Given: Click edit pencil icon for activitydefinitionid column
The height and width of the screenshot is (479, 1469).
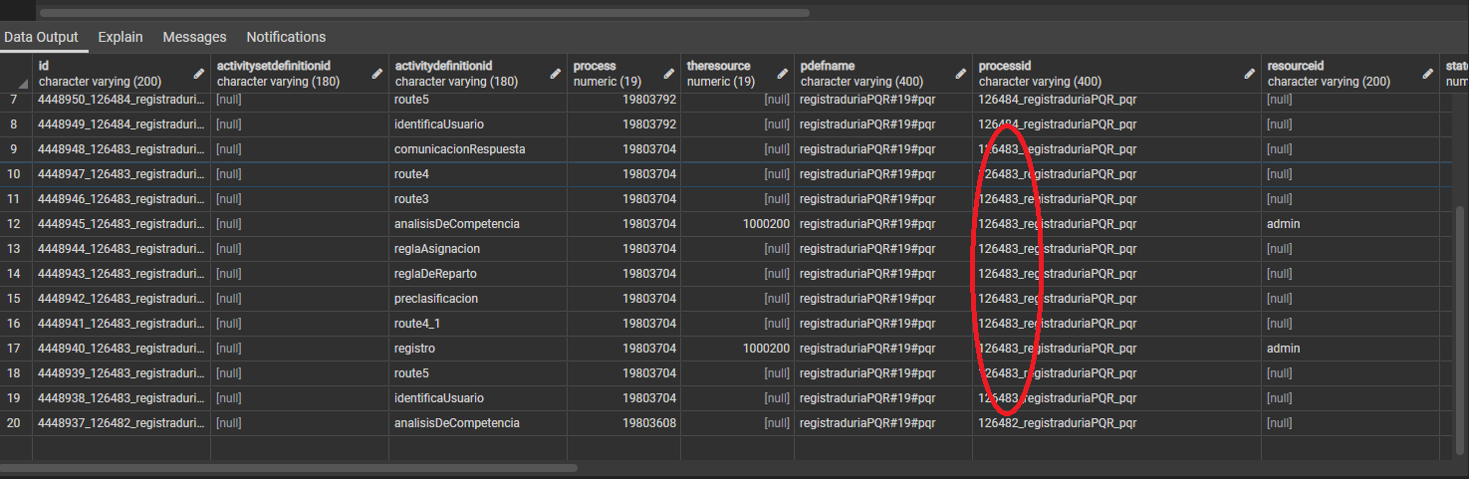Looking at the screenshot, I should pos(556,74).
